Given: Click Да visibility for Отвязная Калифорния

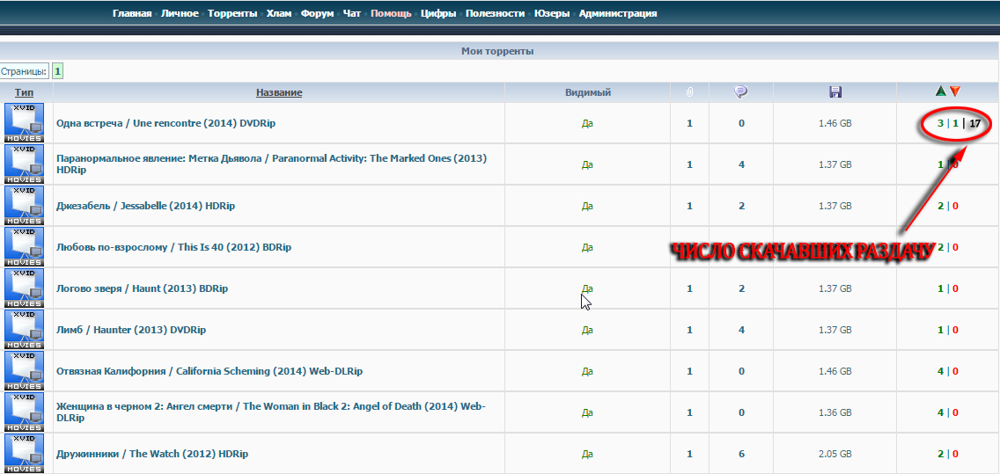Looking at the screenshot, I should coord(587,371).
